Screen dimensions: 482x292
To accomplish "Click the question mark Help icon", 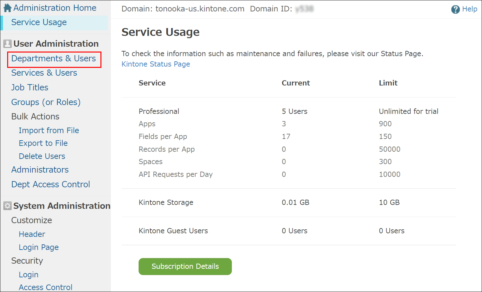I will click(455, 9).
